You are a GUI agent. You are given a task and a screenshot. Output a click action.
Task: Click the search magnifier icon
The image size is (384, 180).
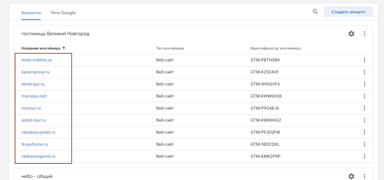click(x=315, y=12)
